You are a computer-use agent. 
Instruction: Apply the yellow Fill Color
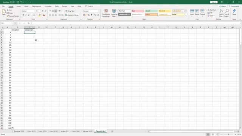[x=39, y=15]
